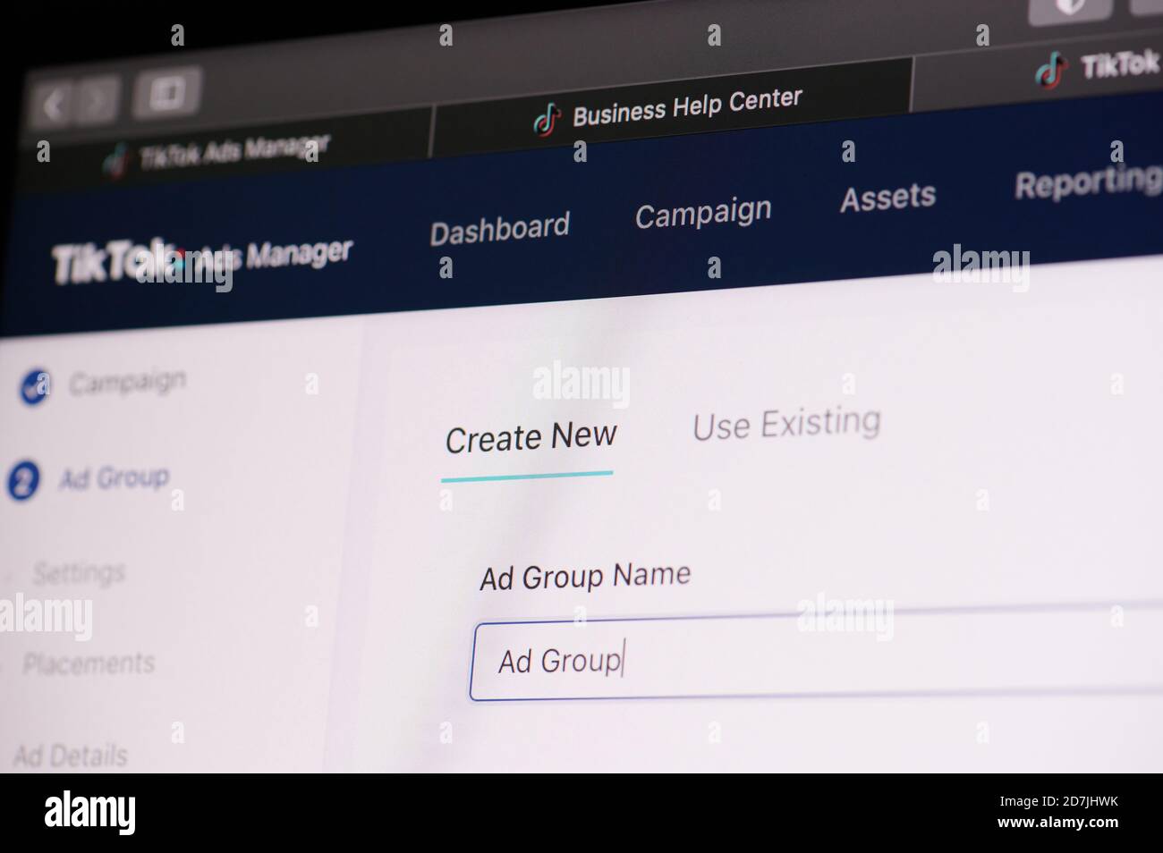1163x853 pixels.
Task: Switch to the Business Help Center browser tab
Action: pyautogui.click(x=671, y=107)
